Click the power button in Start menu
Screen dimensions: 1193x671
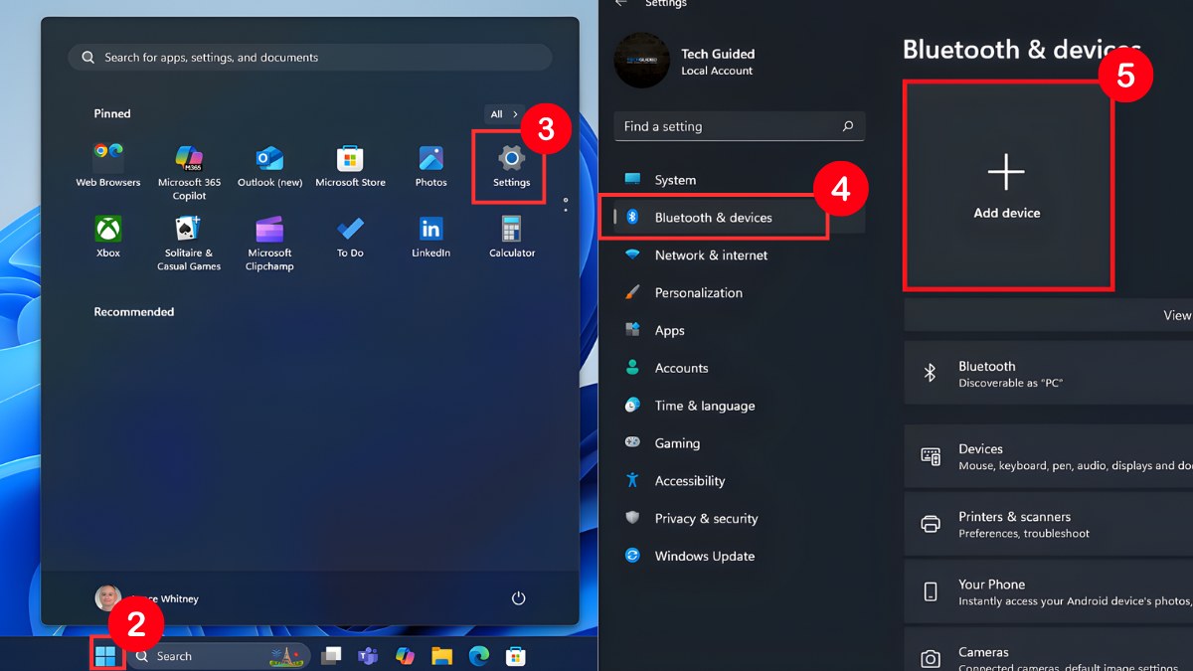[x=518, y=598]
